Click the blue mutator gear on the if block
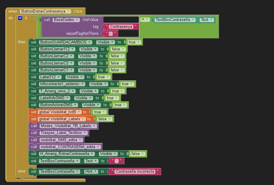Screen dimensions: 274x185 [x=20, y=18]
